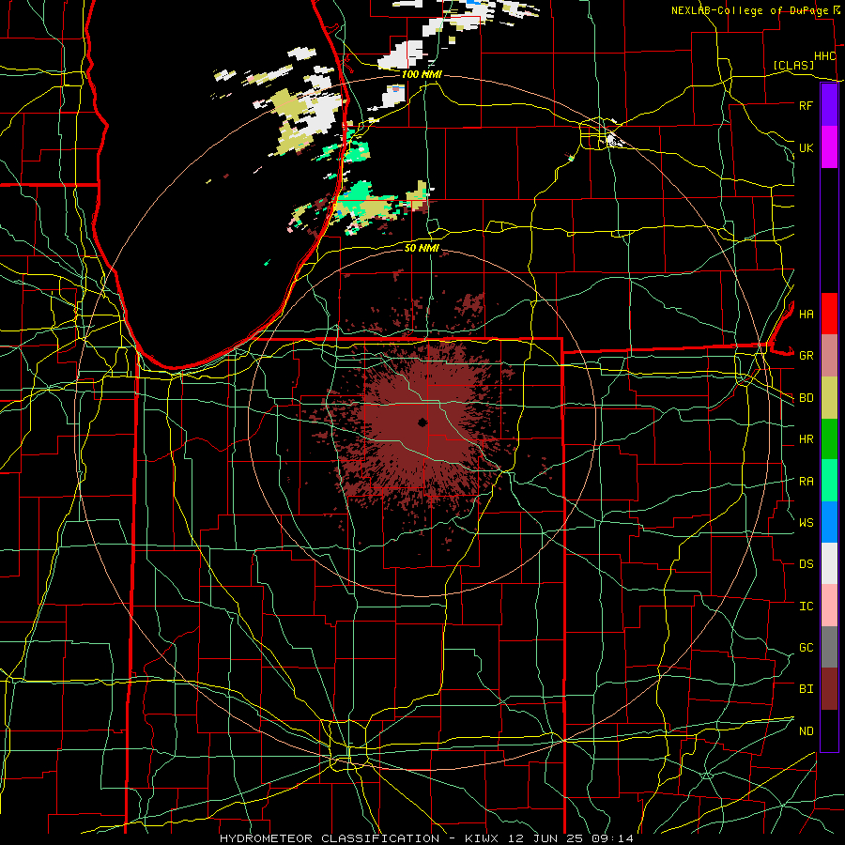The height and width of the screenshot is (845, 845).
Task: Click the UK legend label
Action: click(806, 147)
